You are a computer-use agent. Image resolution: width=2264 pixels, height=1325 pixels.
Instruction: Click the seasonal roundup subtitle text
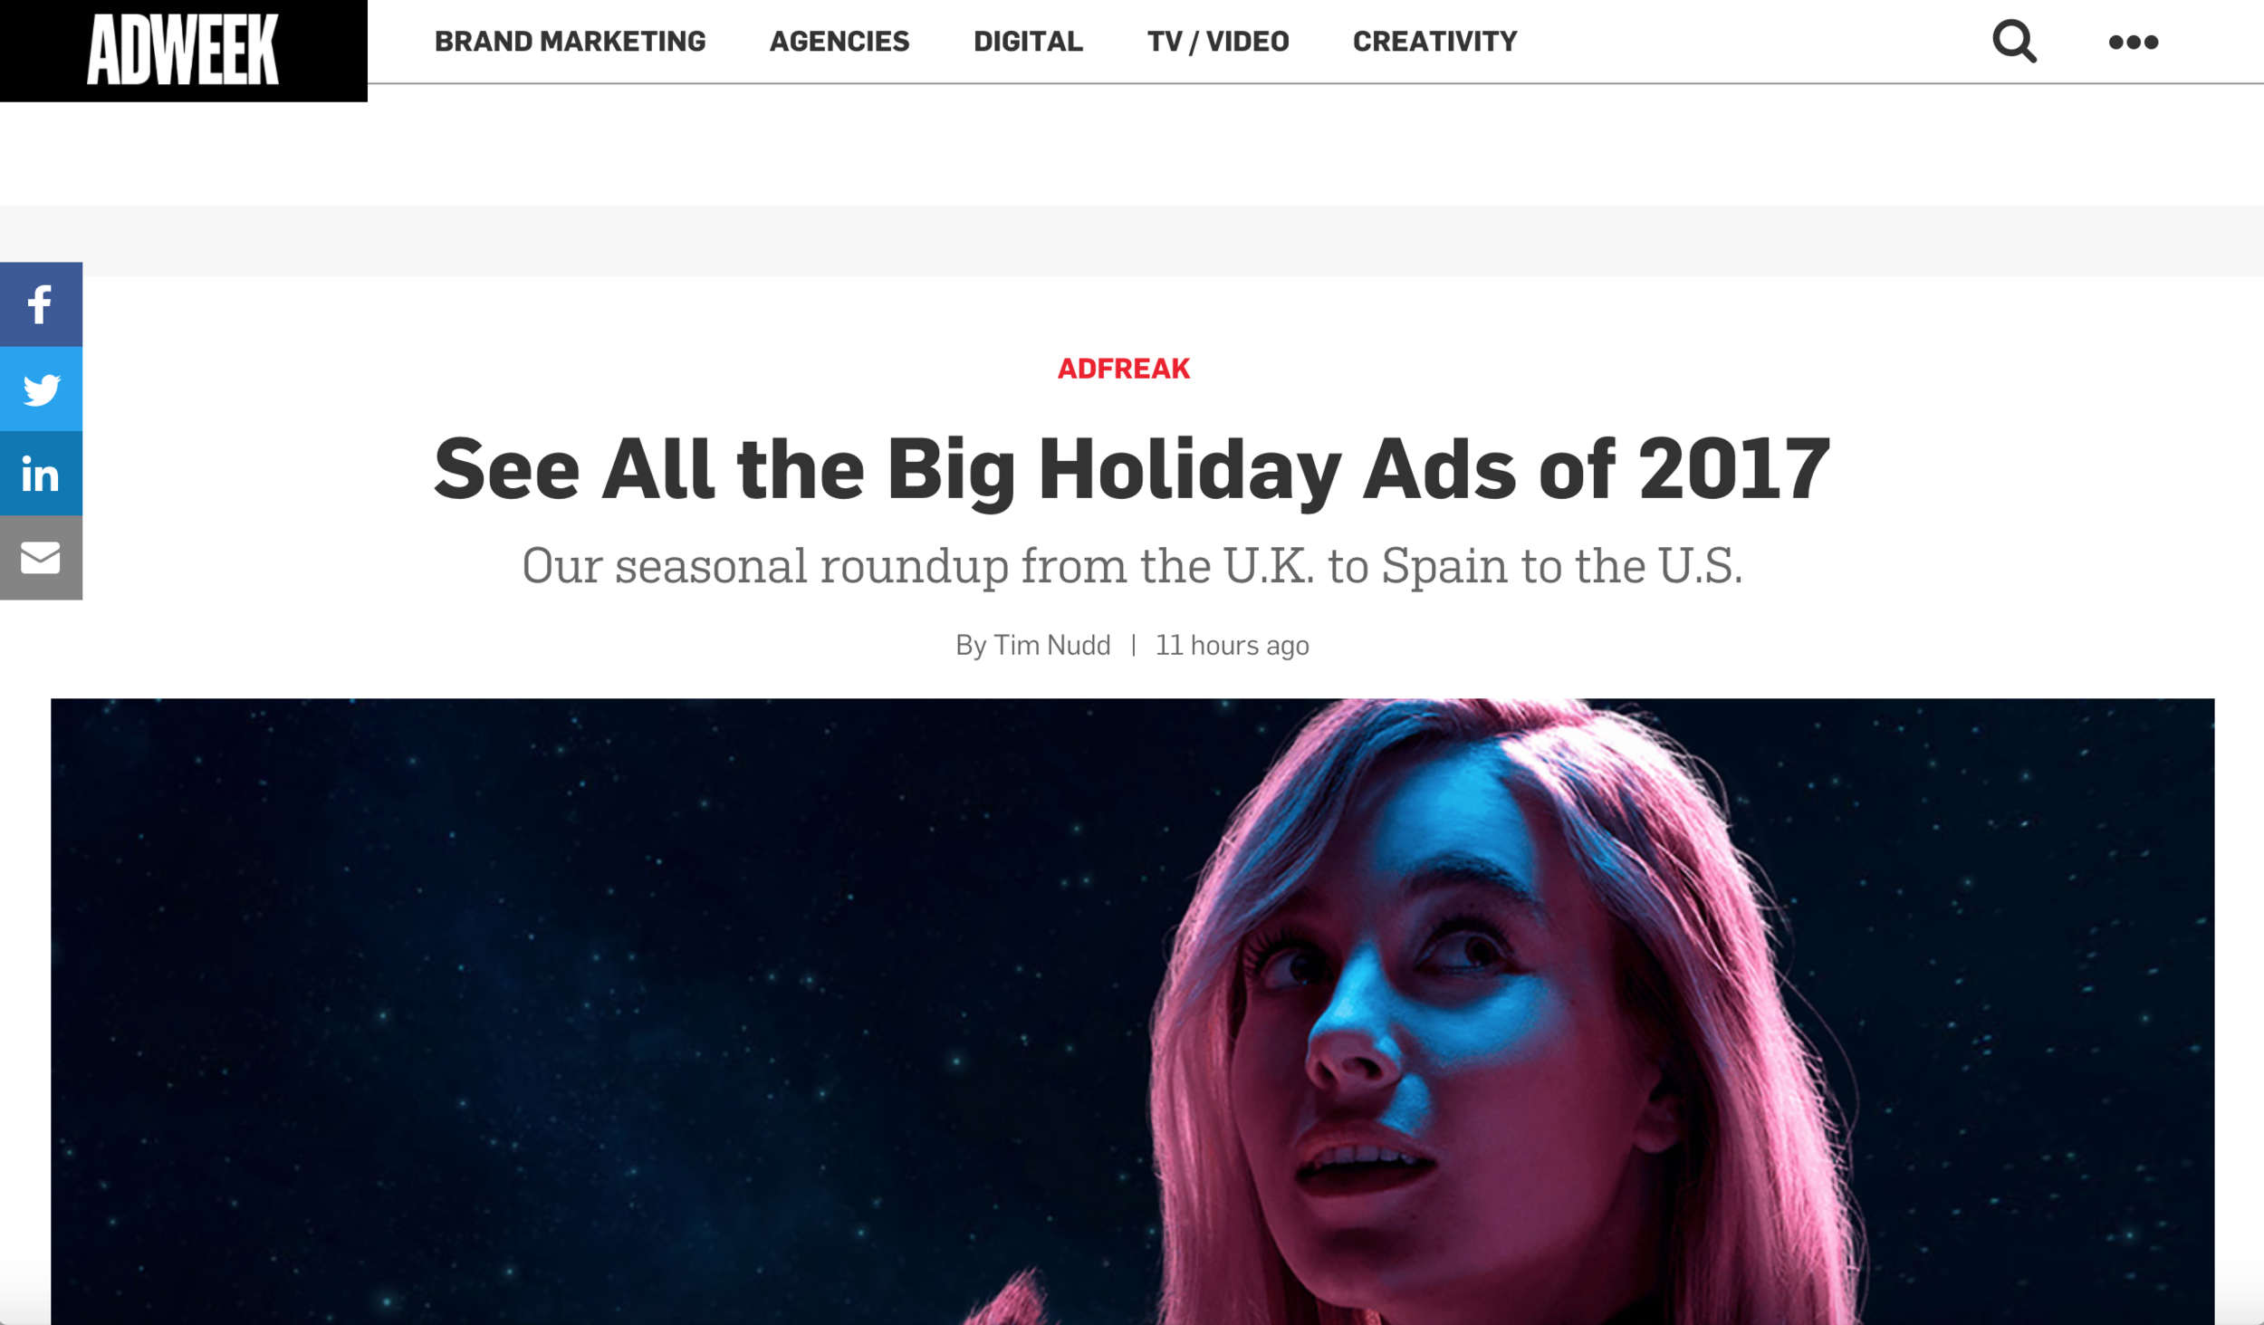click(x=1132, y=565)
